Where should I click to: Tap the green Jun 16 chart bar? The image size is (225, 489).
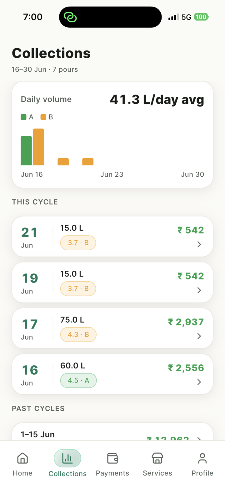coord(26,151)
